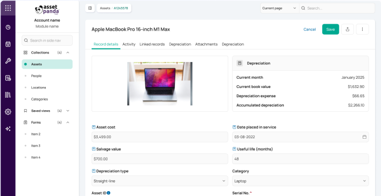
Task: Click the Asset cost field icon
Action: click(93, 127)
